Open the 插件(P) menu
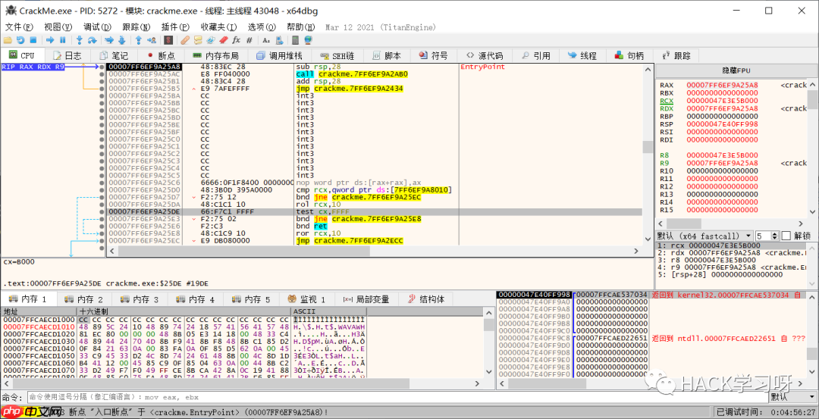Viewport: 819px width, 419px height. (x=174, y=27)
